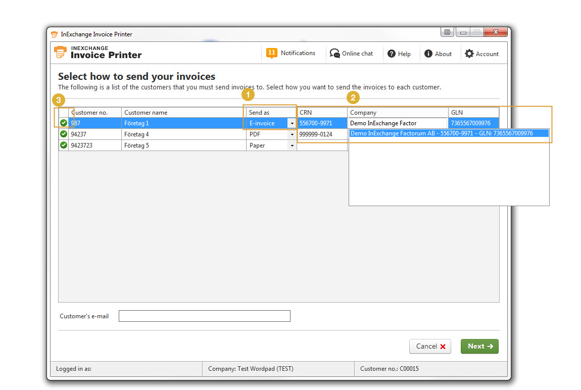
Task: Click customer number 9423723 cell
Action: tap(95, 145)
